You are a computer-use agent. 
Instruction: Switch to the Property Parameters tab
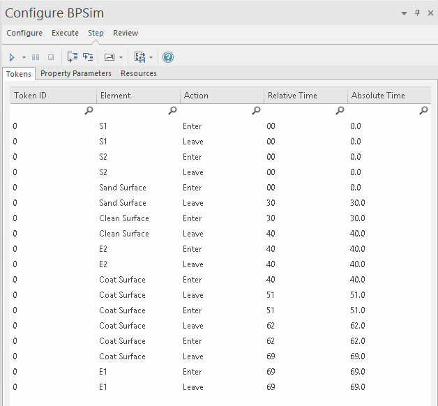coord(76,73)
